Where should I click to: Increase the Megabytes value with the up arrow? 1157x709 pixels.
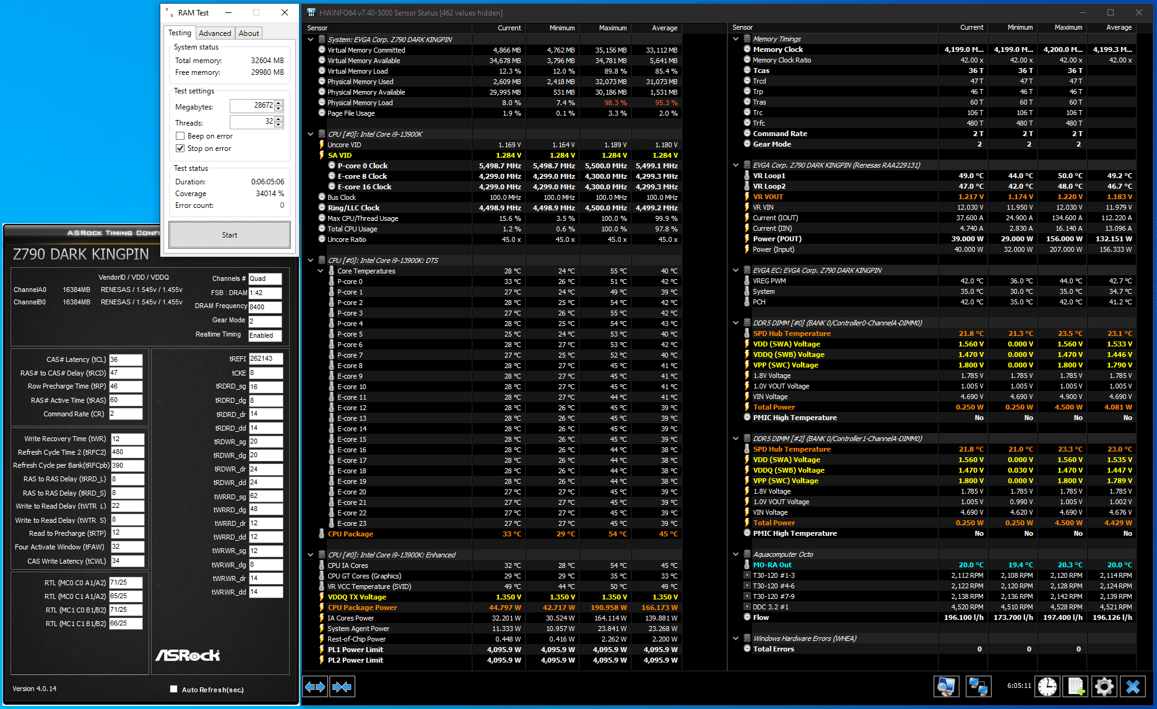(x=279, y=103)
